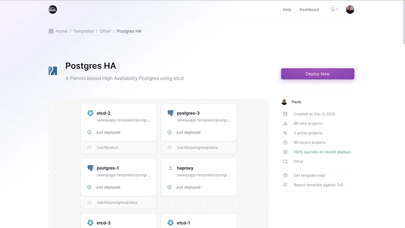Click 88 total projects text

pyautogui.click(x=307, y=123)
